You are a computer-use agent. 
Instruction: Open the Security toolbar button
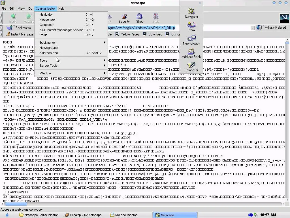[124, 18]
